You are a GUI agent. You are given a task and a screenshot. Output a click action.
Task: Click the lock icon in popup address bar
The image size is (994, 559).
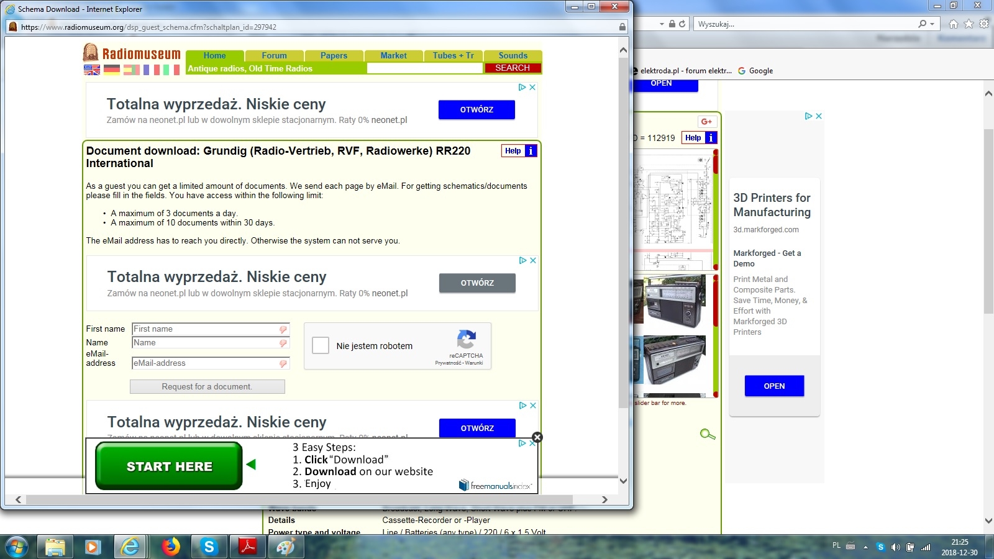622,27
